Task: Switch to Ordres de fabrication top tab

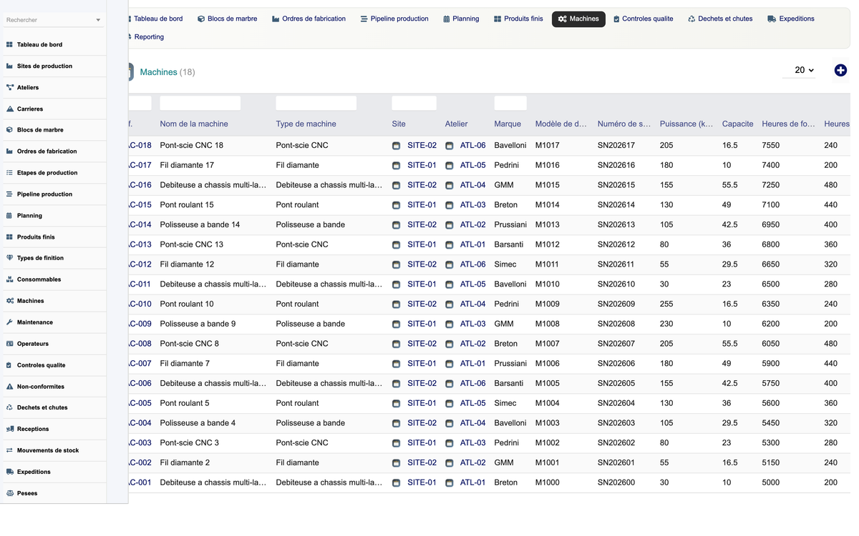Action: click(x=309, y=19)
